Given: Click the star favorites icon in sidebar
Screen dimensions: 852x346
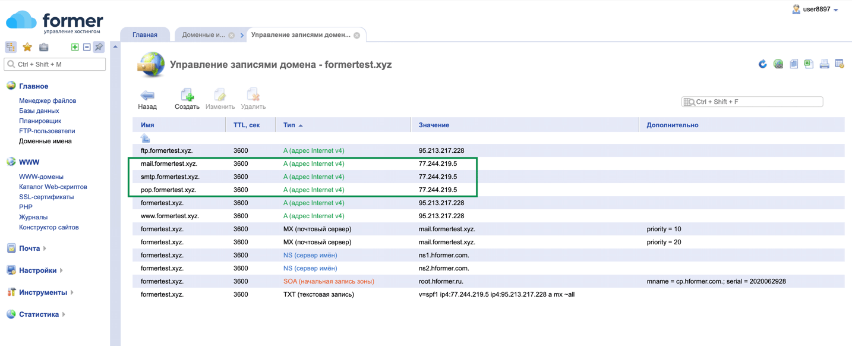Looking at the screenshot, I should [x=27, y=47].
